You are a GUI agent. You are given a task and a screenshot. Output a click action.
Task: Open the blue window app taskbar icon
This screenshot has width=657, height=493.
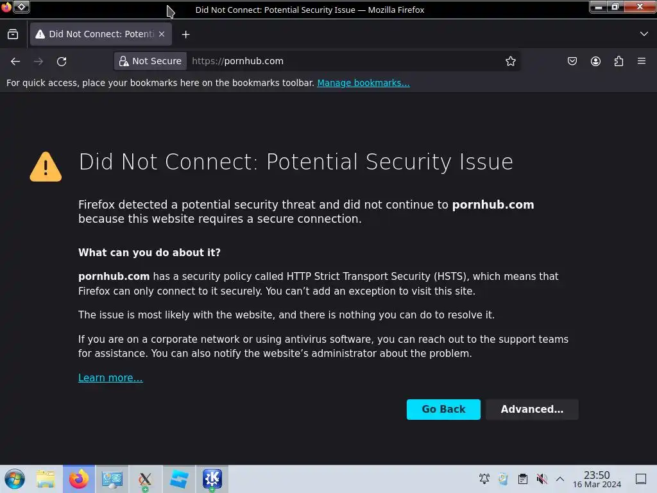(x=179, y=479)
